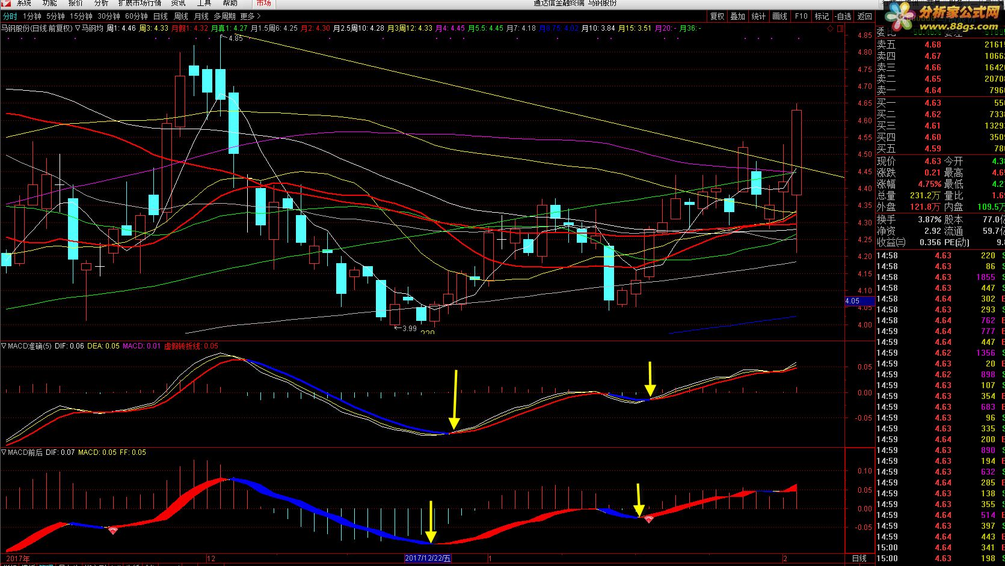Click the red signal marker in MACD前后 near yellow arrow
Screen dimensions: 1005x566
(x=649, y=519)
